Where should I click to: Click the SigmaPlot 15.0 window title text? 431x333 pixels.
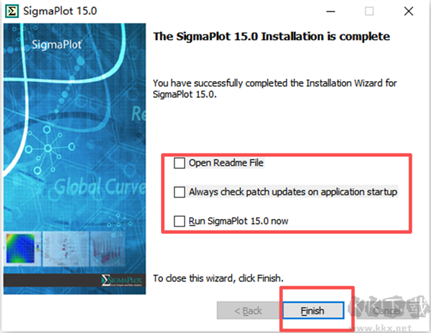pyautogui.click(x=60, y=11)
